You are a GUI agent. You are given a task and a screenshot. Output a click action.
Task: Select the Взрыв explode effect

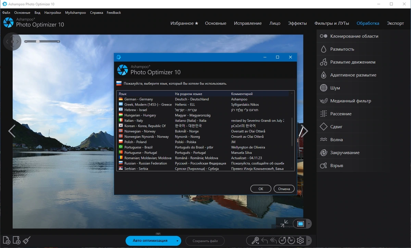pos(349,165)
